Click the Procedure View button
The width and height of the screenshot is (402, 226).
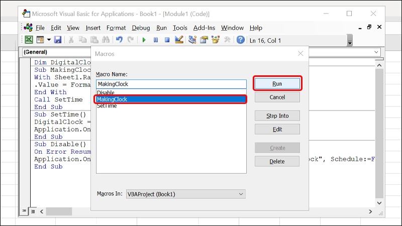[24, 211]
